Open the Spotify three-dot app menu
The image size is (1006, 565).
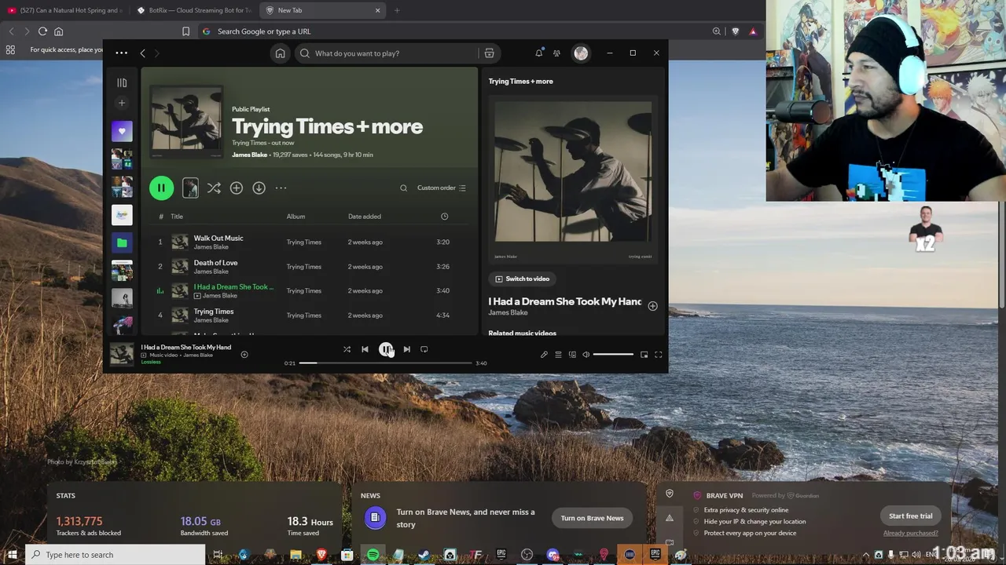(x=121, y=53)
